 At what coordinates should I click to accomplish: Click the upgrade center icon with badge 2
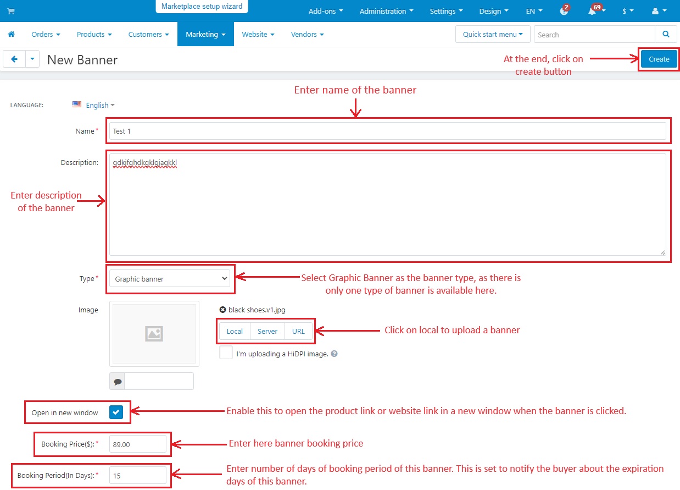click(564, 10)
